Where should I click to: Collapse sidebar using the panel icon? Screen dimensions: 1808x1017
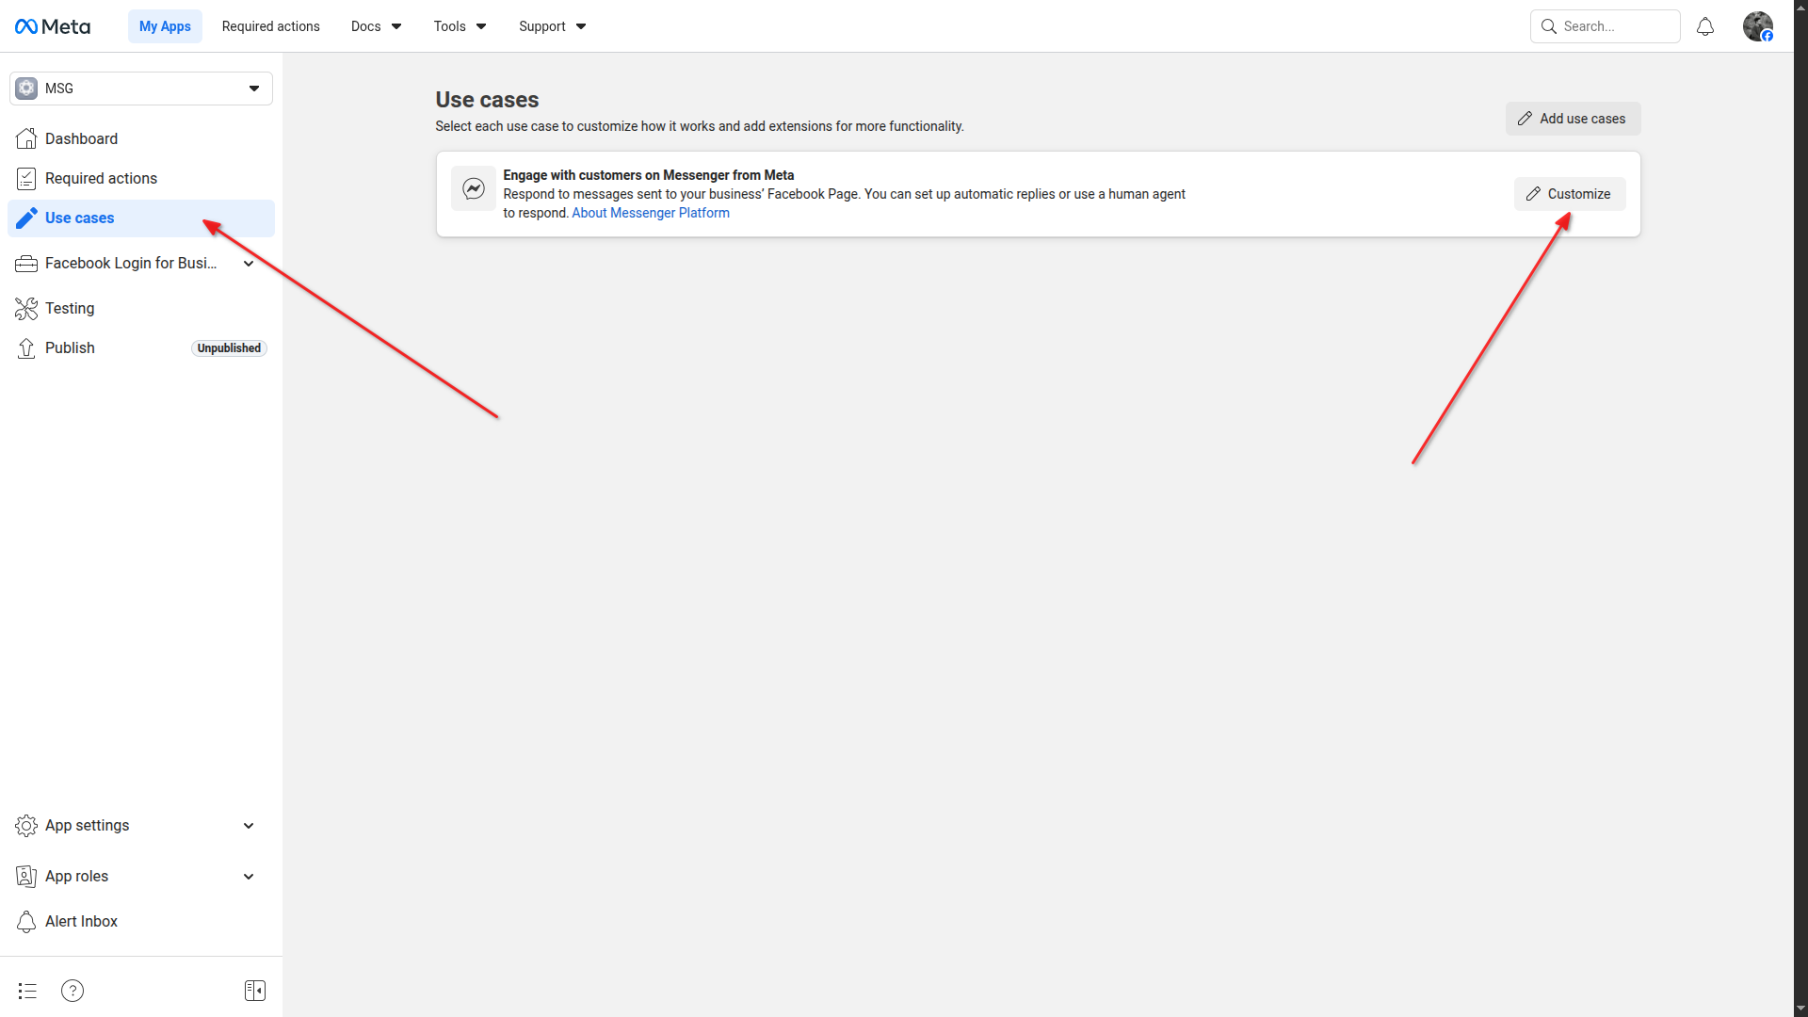(x=254, y=991)
